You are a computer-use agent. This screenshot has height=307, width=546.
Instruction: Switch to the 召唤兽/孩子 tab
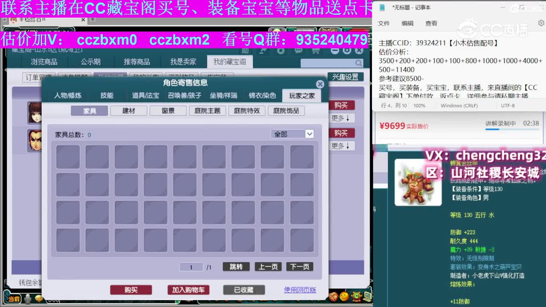pyautogui.click(x=184, y=96)
